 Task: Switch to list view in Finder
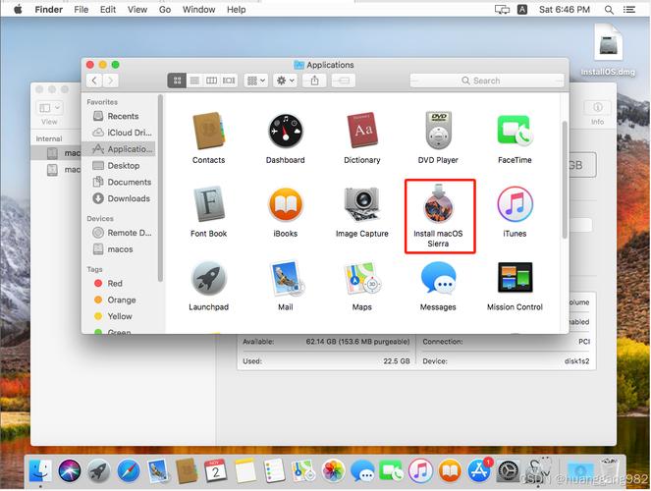coord(194,81)
